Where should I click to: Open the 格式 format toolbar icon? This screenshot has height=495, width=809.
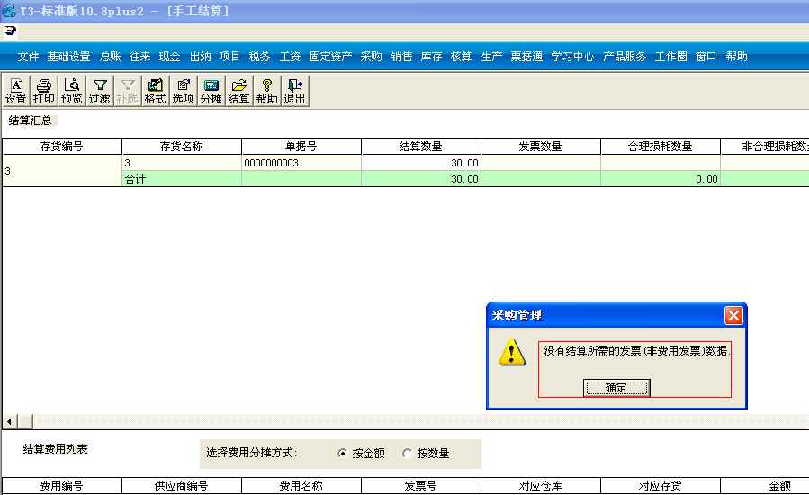(x=156, y=92)
